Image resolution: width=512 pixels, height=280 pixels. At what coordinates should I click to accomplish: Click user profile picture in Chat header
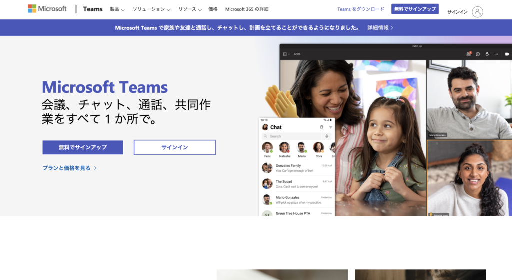tap(265, 127)
